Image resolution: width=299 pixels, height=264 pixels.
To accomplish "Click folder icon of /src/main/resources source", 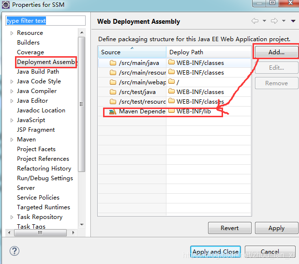I will [x=113, y=73].
